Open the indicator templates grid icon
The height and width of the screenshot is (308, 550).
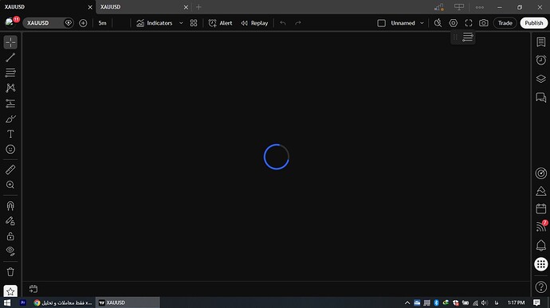click(x=194, y=23)
